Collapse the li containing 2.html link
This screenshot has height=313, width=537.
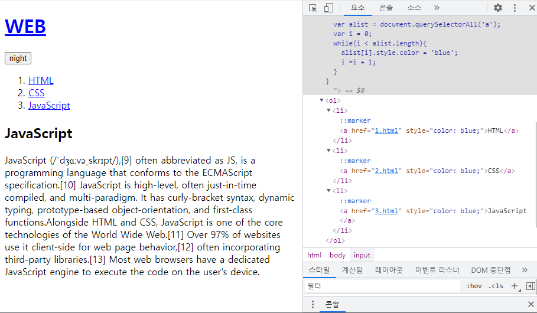coord(328,151)
